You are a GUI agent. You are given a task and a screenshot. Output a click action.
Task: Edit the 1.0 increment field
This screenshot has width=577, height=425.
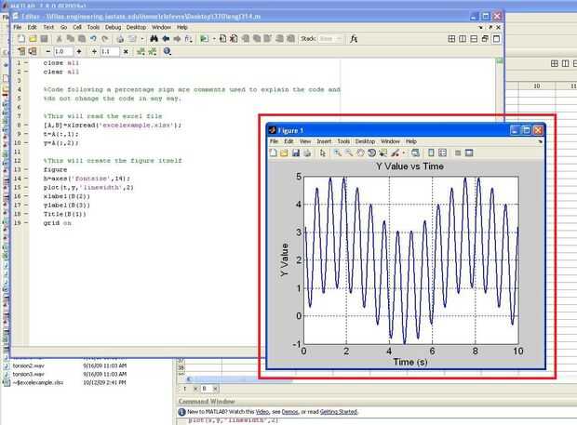tap(63, 51)
